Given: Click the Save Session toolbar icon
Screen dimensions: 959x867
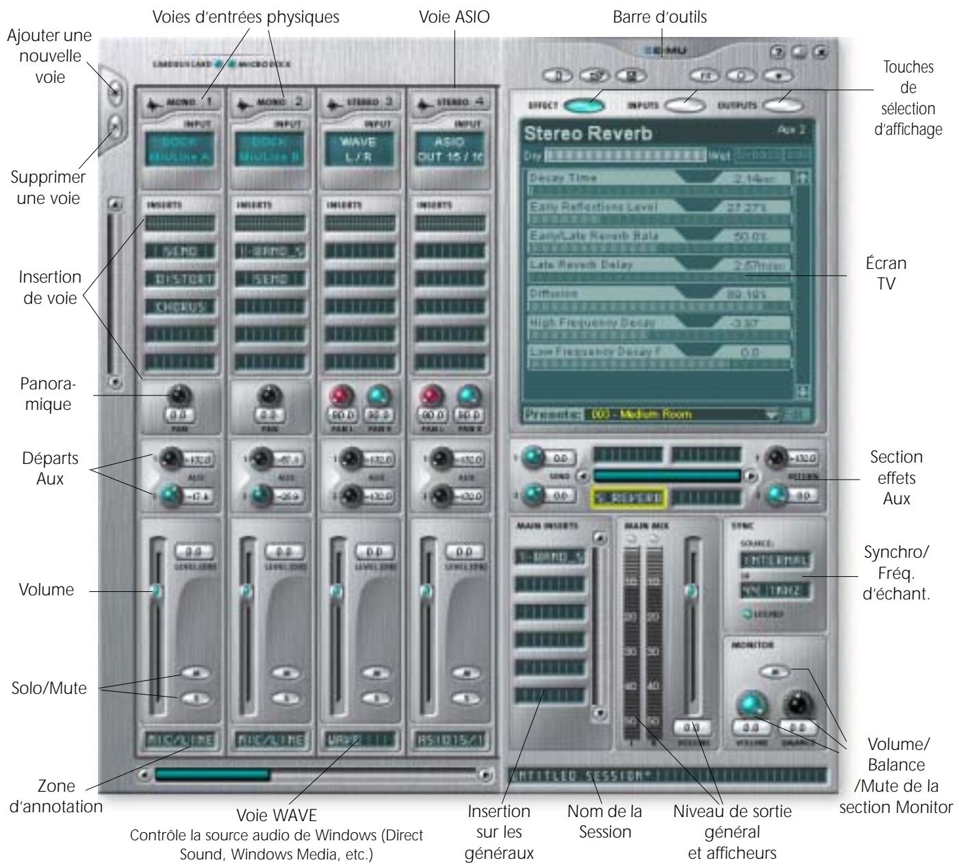Looking at the screenshot, I should coord(630,76).
